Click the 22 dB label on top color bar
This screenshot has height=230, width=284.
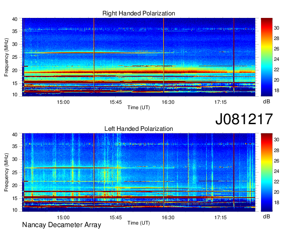pos(276,70)
